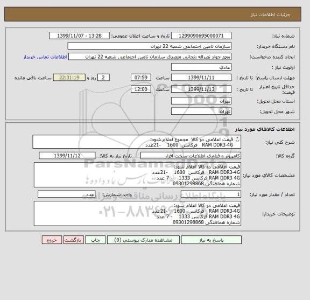The height and width of the screenshot is (300, 310).
Task: Click the goods need date 1399/11/12
Action: pos(67,156)
